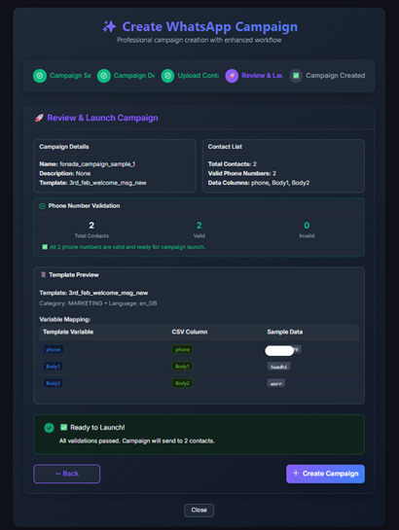Click the rocket icon in the Review & Launch header
Screen dimensions: 399x530
click(39, 118)
